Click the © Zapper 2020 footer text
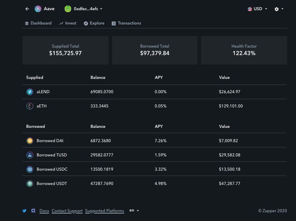 273,211
